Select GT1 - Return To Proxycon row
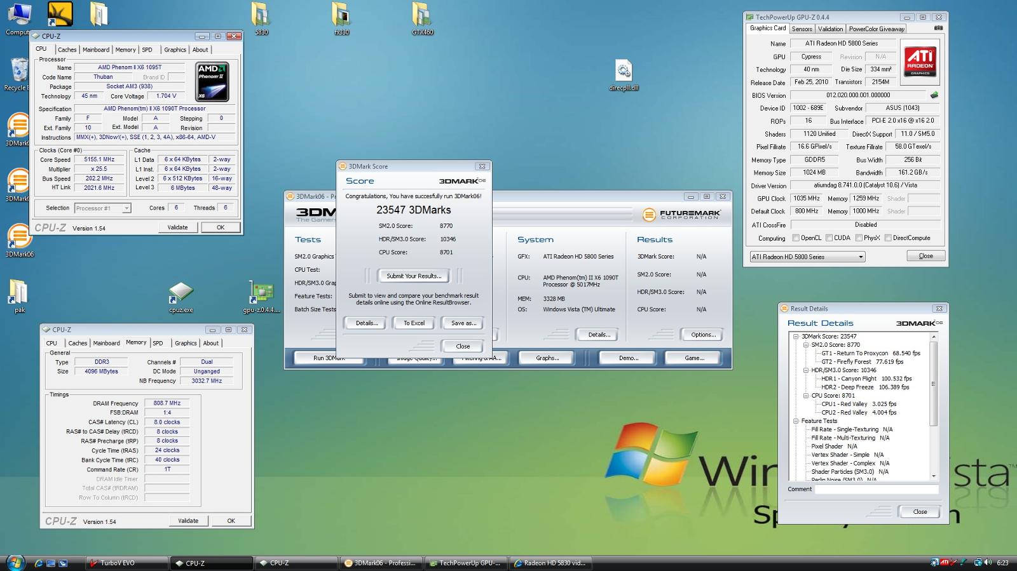The height and width of the screenshot is (571, 1017). pyautogui.click(x=871, y=353)
